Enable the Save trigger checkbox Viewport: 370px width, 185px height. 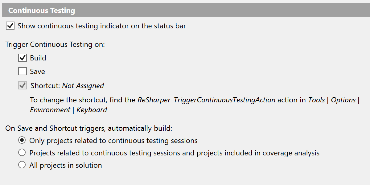pyautogui.click(x=23, y=72)
